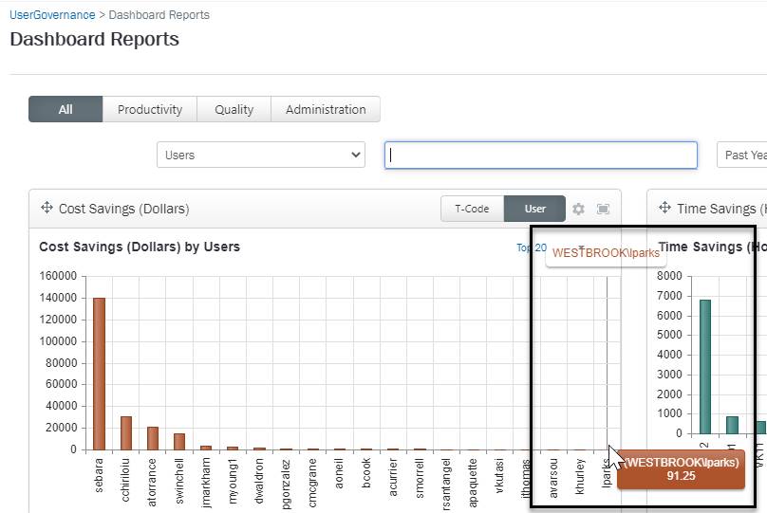Screen dimensions: 767x513
Task: Expand Cost Savings panel to fullscreen
Action: coord(603,209)
